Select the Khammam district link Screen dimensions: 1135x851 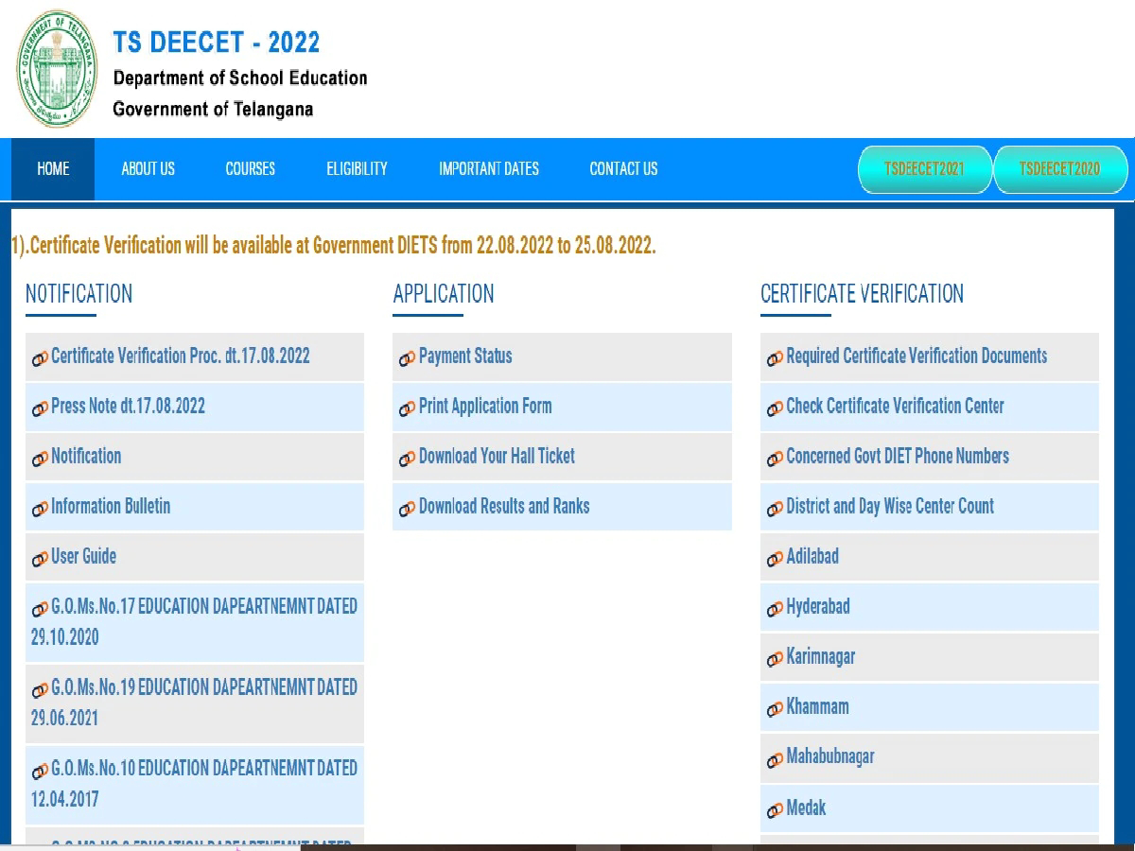coord(818,707)
